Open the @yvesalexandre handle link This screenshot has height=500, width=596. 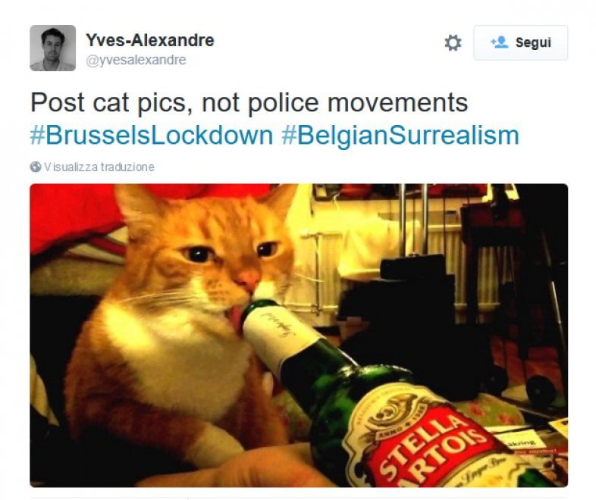[x=136, y=60]
